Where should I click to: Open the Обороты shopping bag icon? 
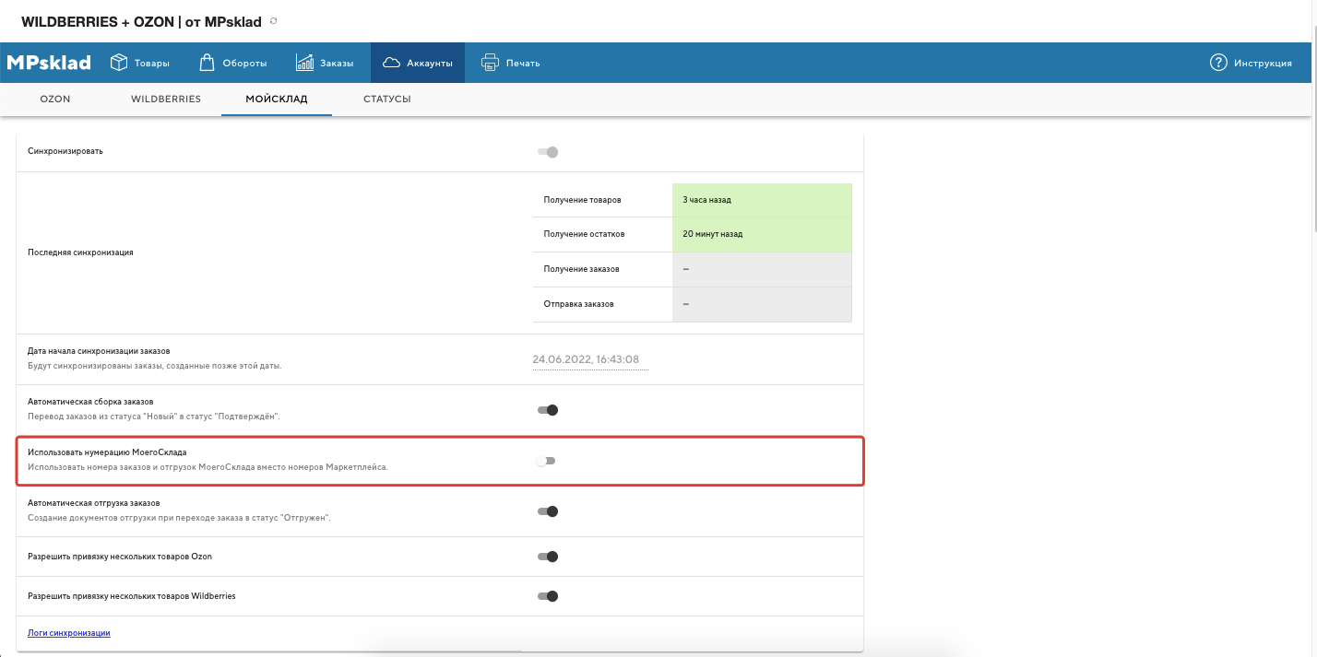coord(208,63)
